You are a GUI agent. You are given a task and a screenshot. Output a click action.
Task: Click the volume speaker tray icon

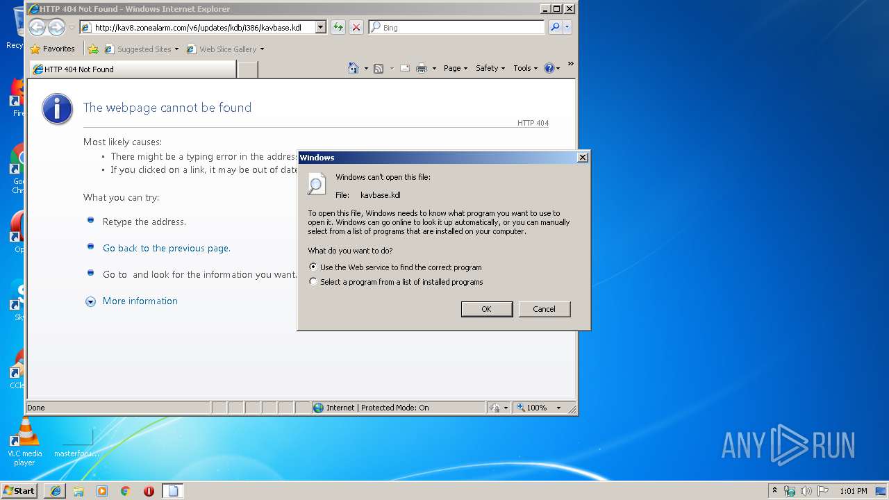[806, 491]
